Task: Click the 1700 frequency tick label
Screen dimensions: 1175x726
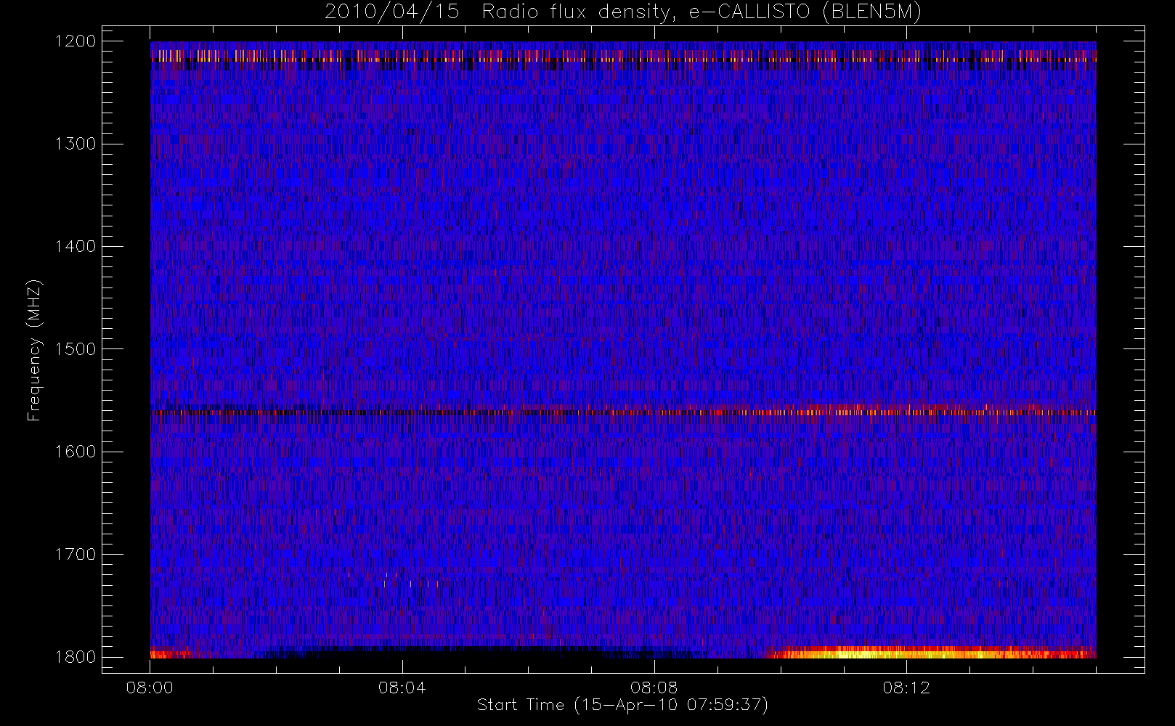Action: click(75, 554)
